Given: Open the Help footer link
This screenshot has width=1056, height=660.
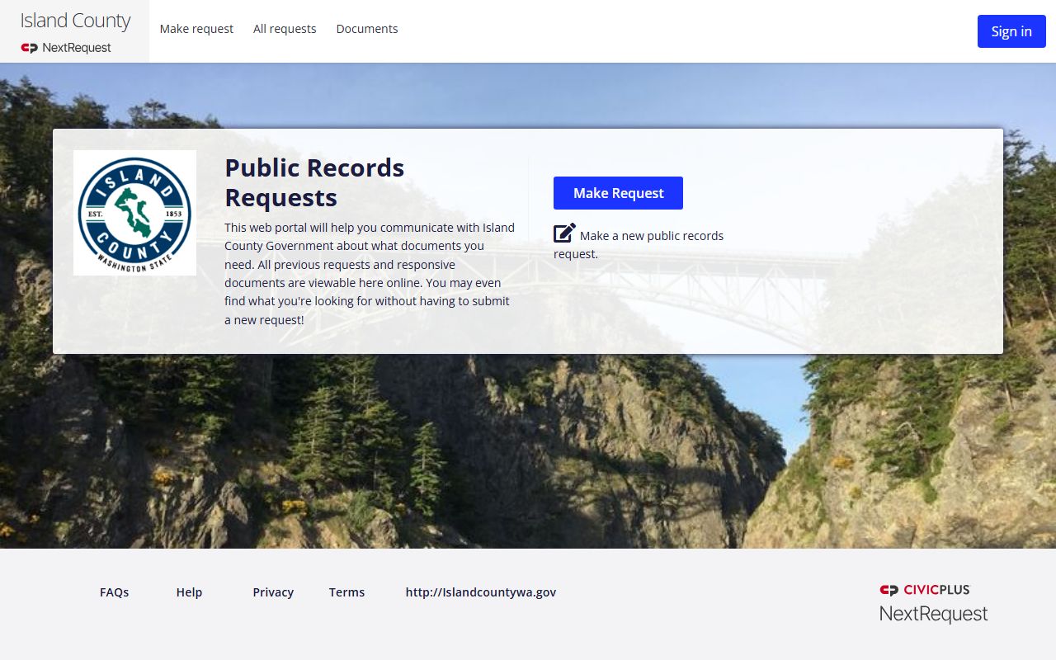Looking at the screenshot, I should [189, 592].
